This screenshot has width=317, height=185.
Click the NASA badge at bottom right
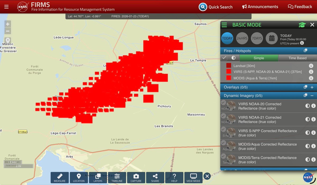tap(308, 177)
